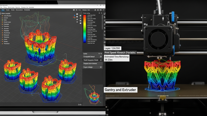The width and height of the screenshot is (207, 116).
Task: Click the person icon in right strip
Action: (x=105, y=31)
